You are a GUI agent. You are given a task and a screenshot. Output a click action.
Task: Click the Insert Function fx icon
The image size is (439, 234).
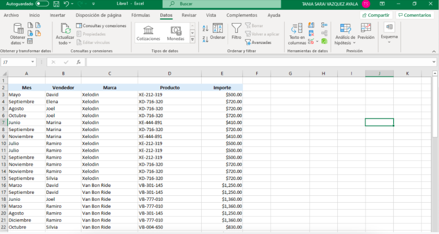[x=79, y=62]
